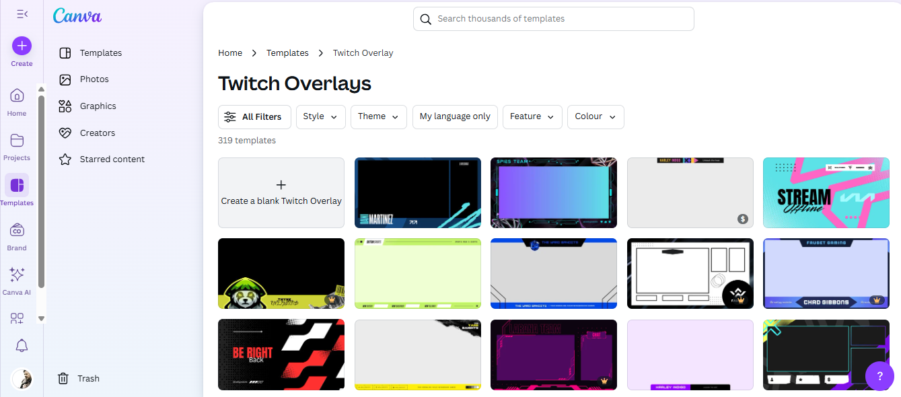Open the light green overlay template
Screen dimensions: 901x397
click(418, 274)
